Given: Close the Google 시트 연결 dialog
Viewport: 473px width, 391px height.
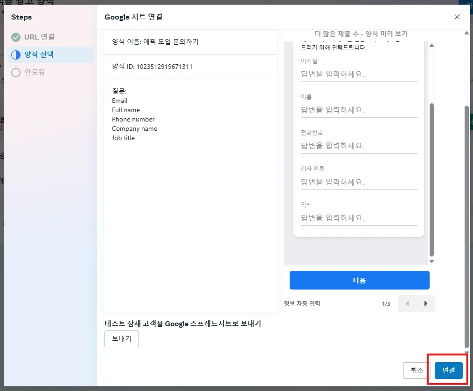Looking at the screenshot, I should [x=457, y=17].
